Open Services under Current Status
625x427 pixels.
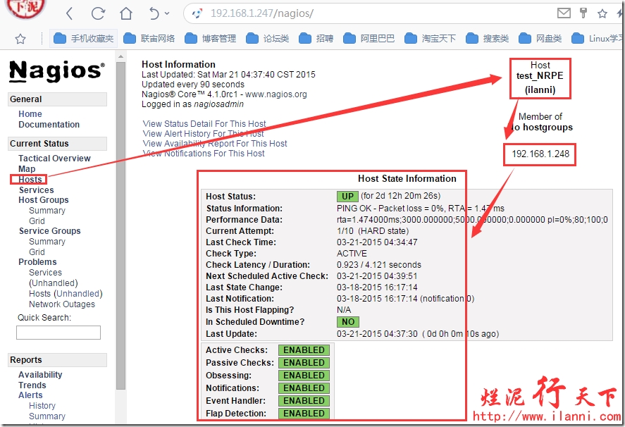(x=36, y=190)
